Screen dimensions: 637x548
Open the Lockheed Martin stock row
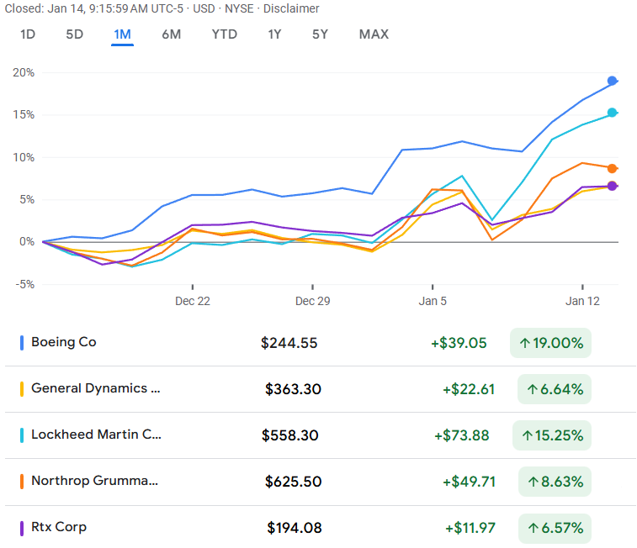[x=318, y=435]
